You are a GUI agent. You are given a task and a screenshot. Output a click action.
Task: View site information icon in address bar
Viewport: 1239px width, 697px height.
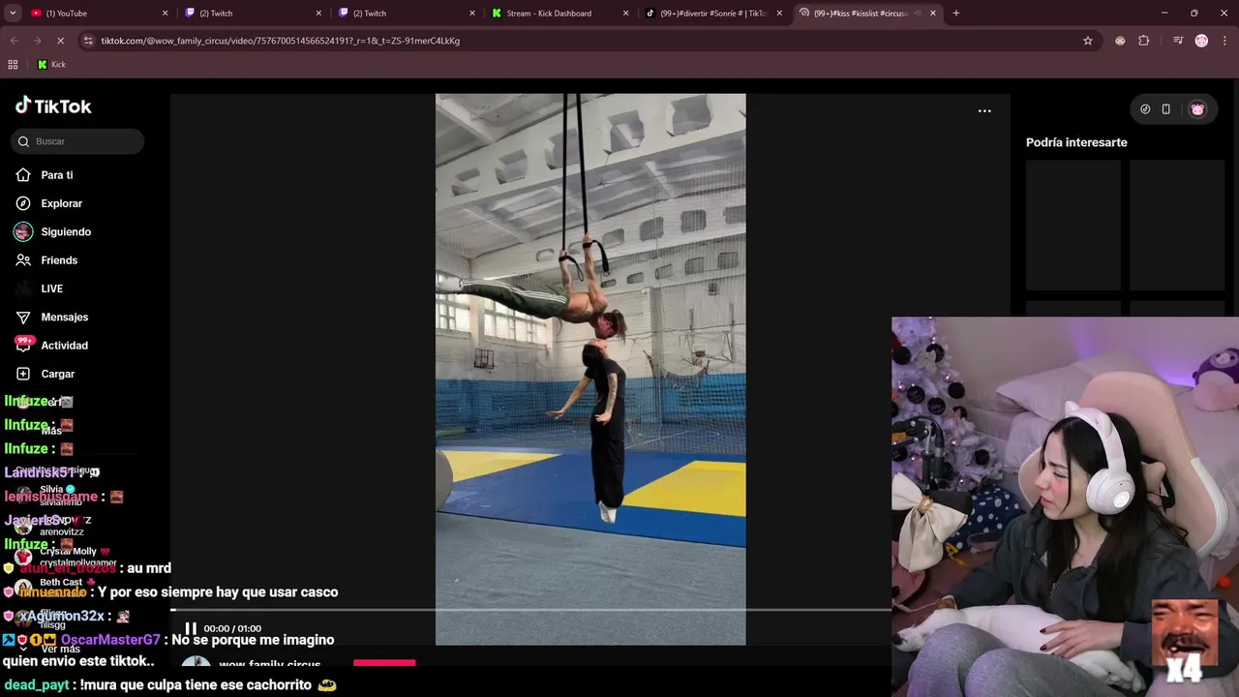[x=88, y=41]
